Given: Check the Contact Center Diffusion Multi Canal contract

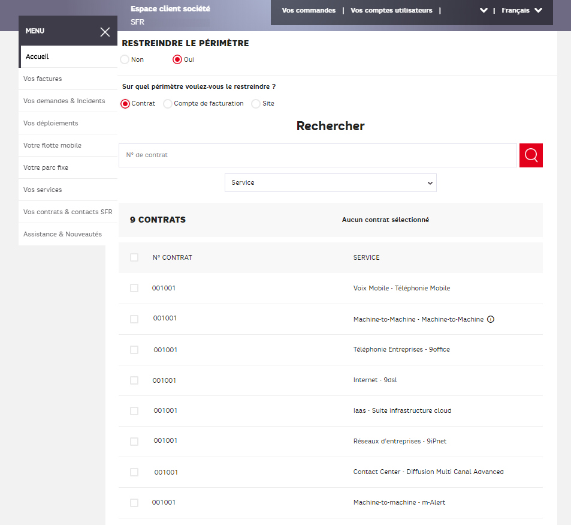Looking at the screenshot, I should (134, 472).
